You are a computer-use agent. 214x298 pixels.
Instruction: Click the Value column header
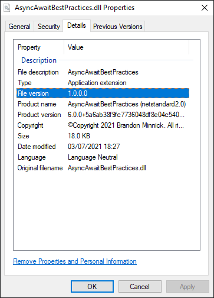tap(75, 47)
